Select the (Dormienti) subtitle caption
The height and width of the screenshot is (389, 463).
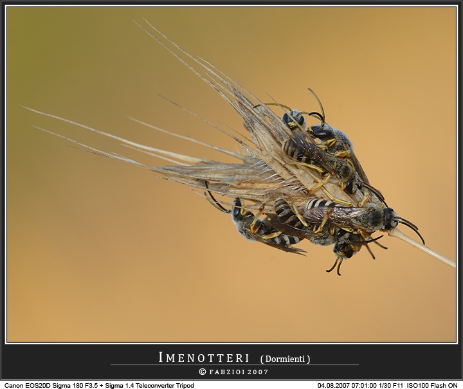point(285,359)
